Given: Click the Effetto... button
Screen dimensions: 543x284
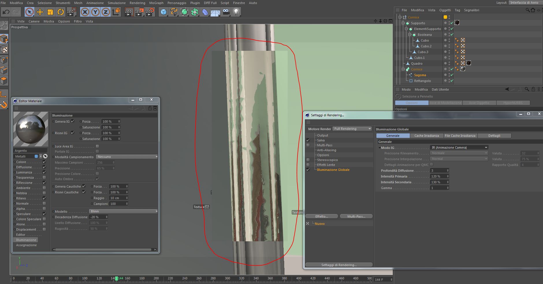Looking at the screenshot, I should (x=321, y=216).
